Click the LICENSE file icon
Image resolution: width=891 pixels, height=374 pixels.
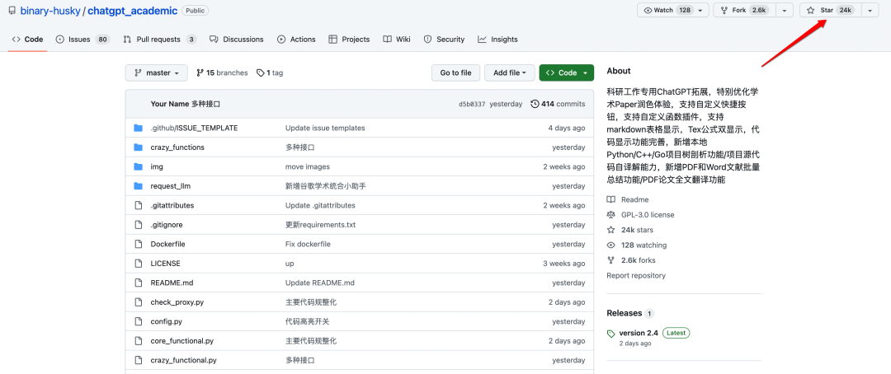coord(138,264)
